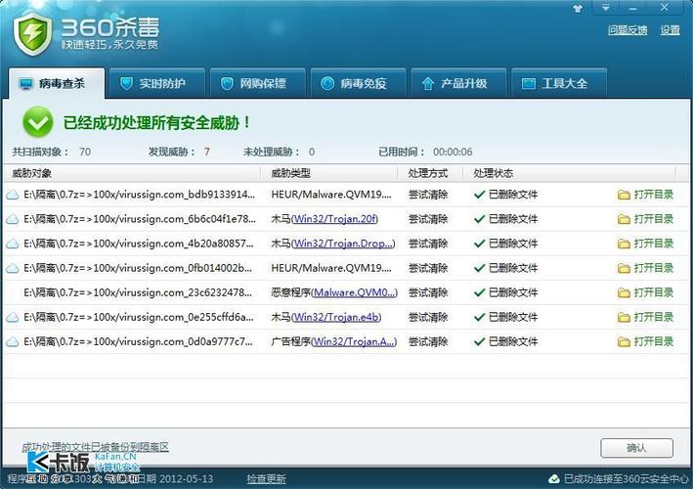693x489 pixels.
Task: Select the virussign.com_0d0a9777c7 file path
Action: point(138,341)
